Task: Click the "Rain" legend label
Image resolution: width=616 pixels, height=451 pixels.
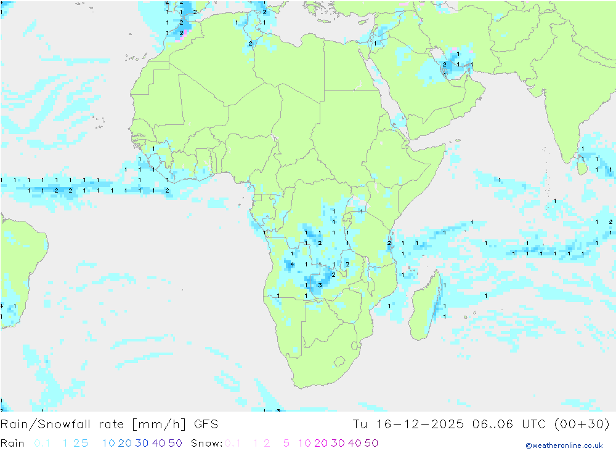Action: pos(12,443)
